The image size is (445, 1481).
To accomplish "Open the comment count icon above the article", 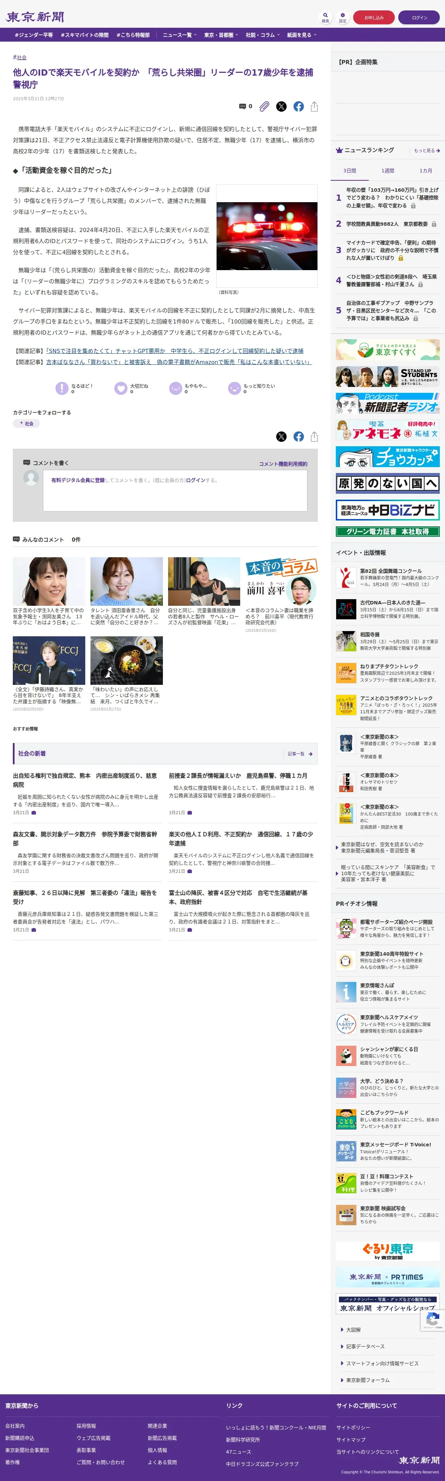I will coord(245,106).
